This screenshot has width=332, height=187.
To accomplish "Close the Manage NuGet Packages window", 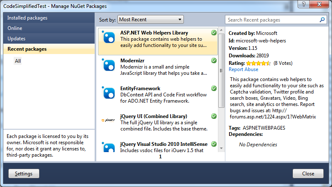I will 319,4.
